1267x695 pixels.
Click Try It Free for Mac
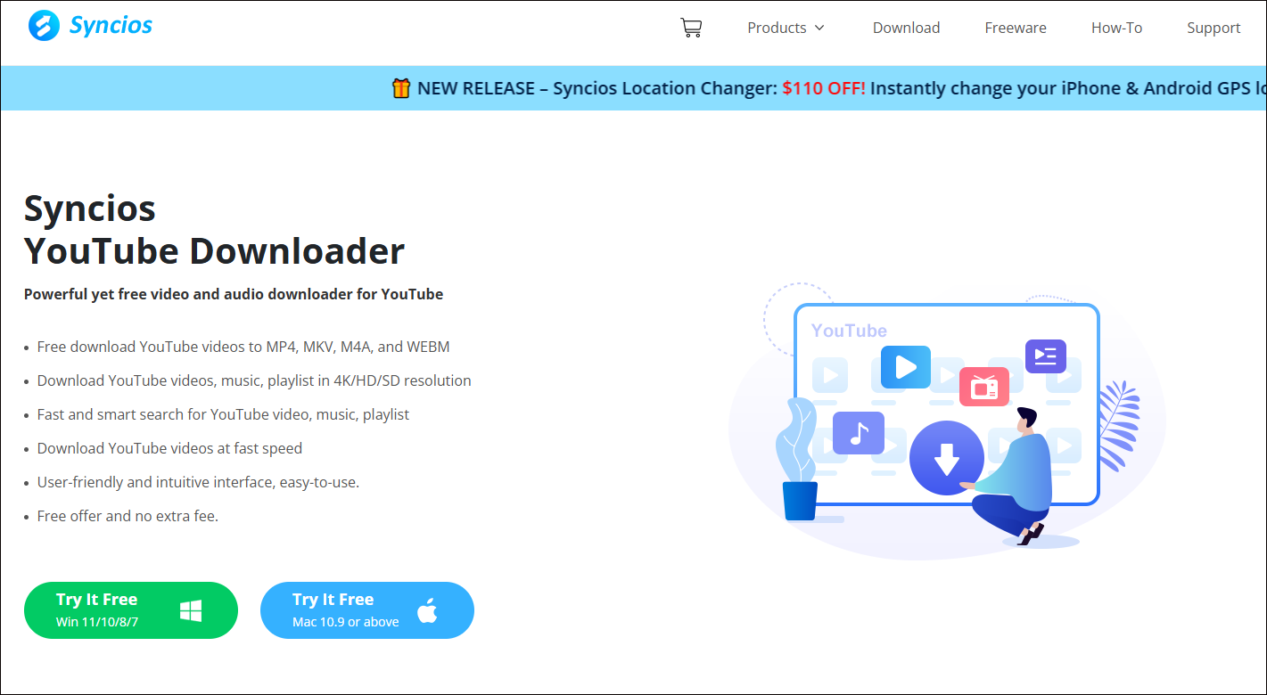pos(367,610)
